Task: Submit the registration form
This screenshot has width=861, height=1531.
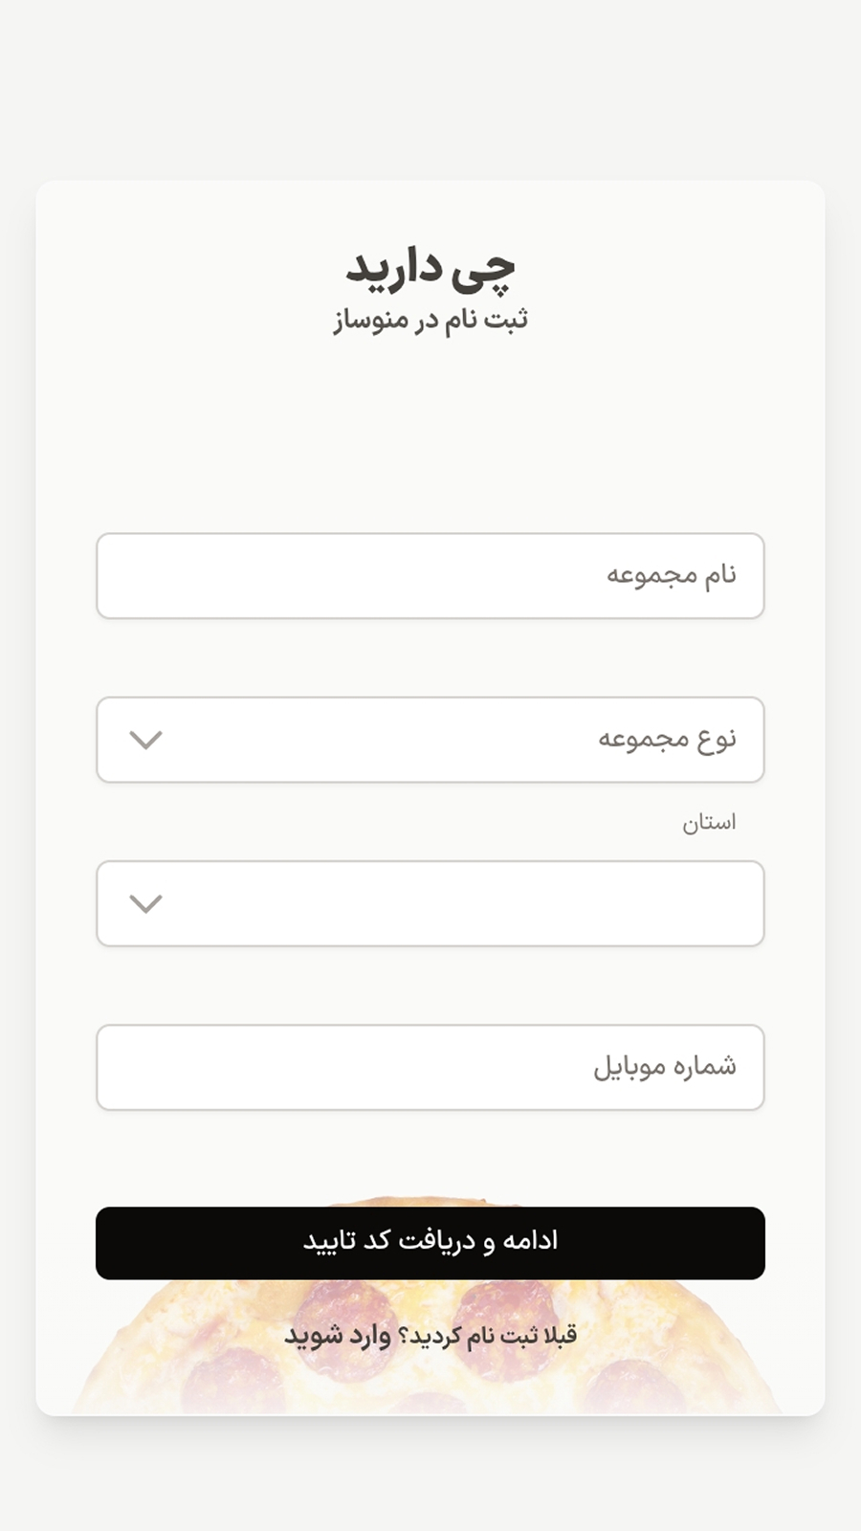Action: [x=430, y=1241]
